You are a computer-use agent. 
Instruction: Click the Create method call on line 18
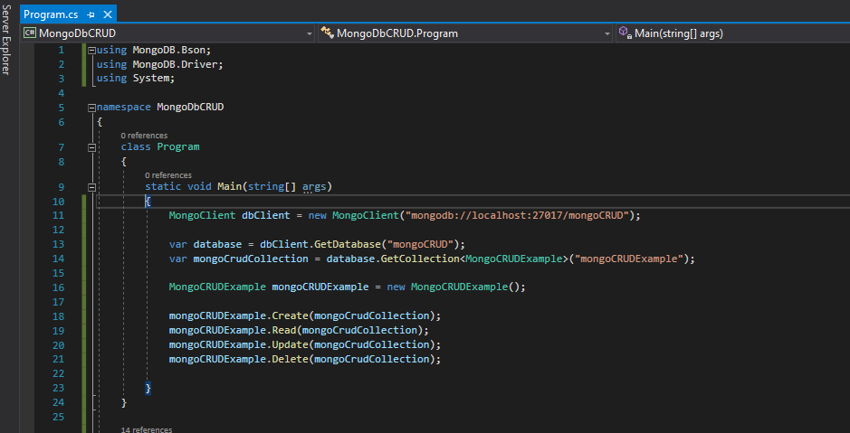(290, 316)
